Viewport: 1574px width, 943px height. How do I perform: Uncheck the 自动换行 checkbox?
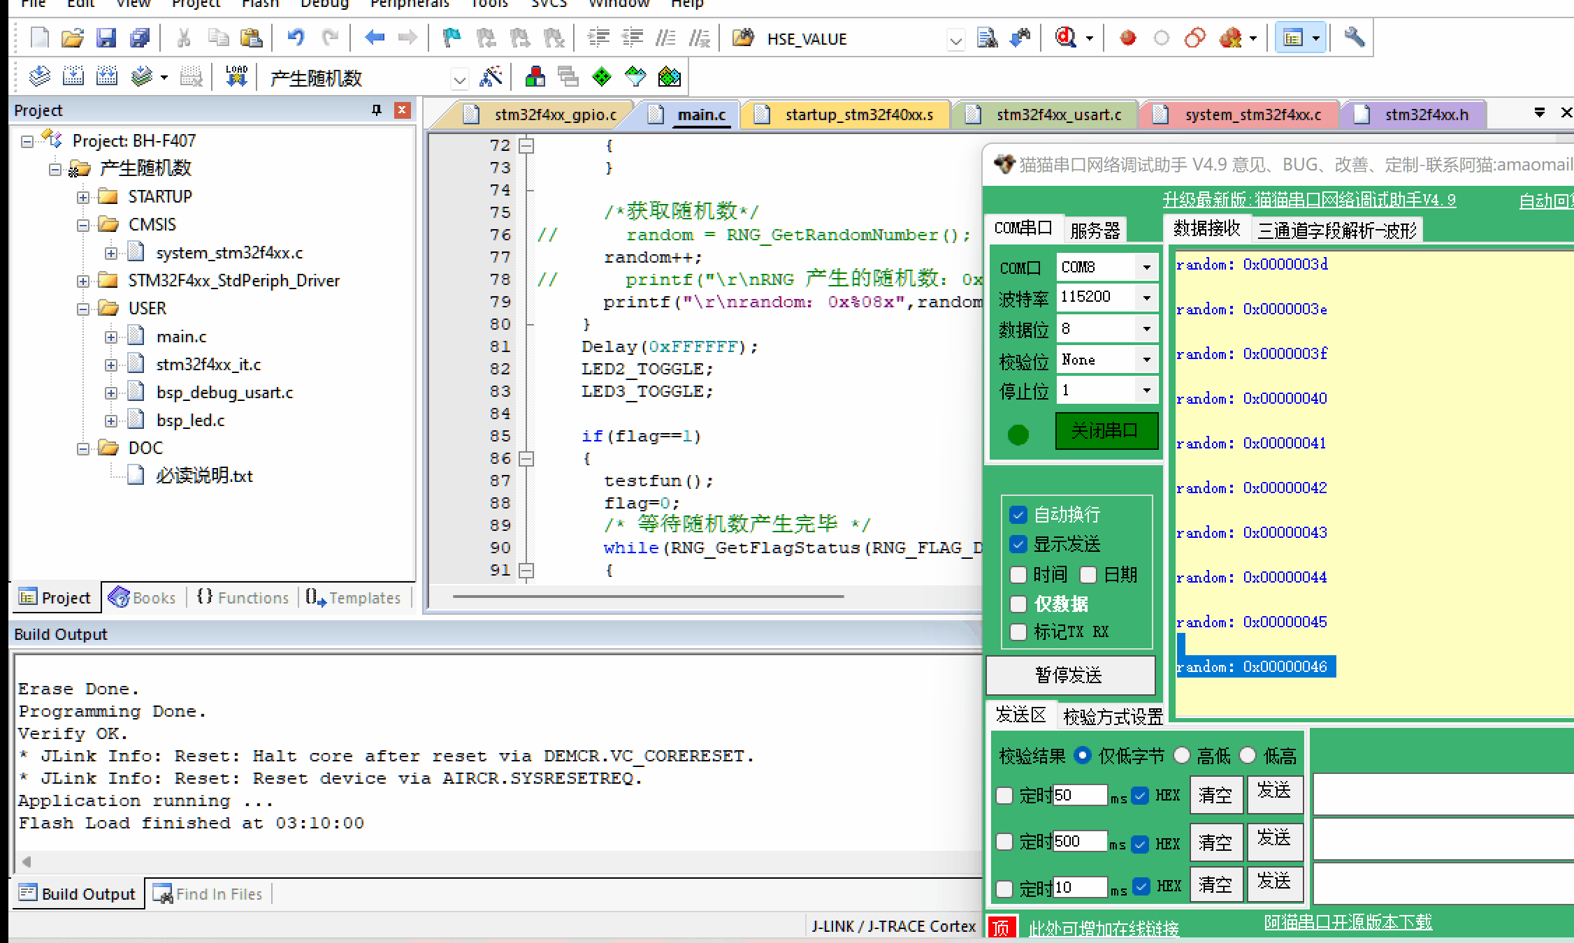[x=1018, y=516]
